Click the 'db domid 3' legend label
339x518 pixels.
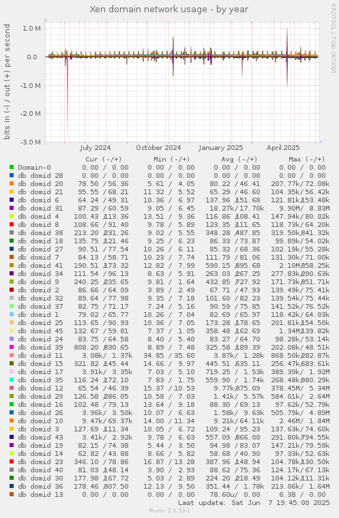point(38,429)
